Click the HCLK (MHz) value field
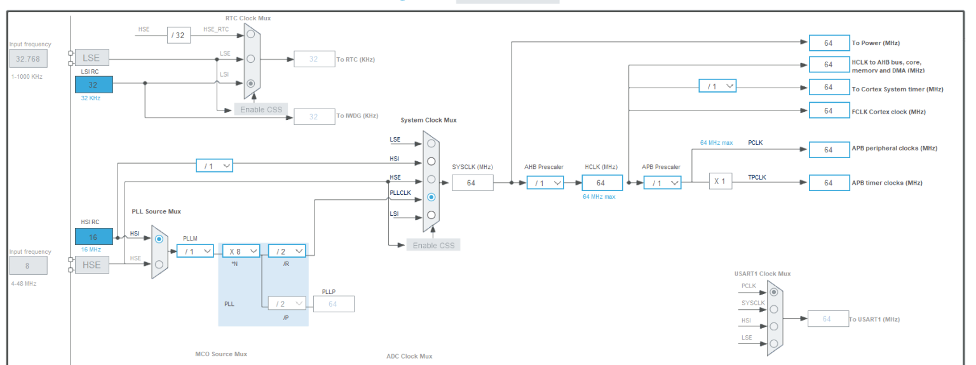This screenshot has height=365, width=976. [601, 183]
